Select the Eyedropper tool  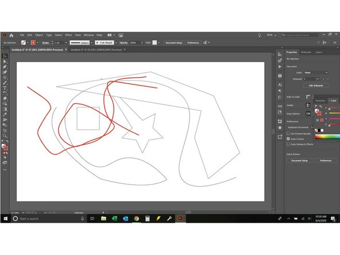(5, 114)
